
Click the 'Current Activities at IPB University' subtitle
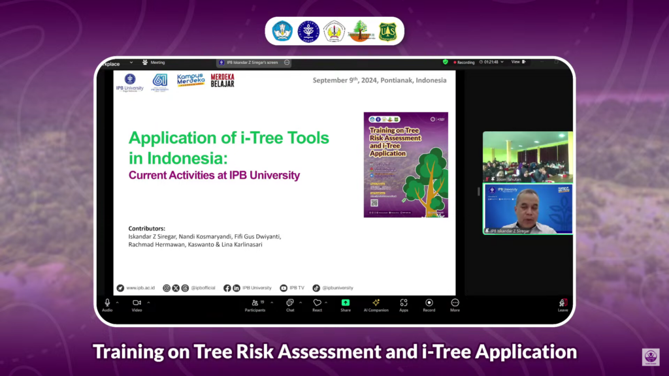point(214,175)
